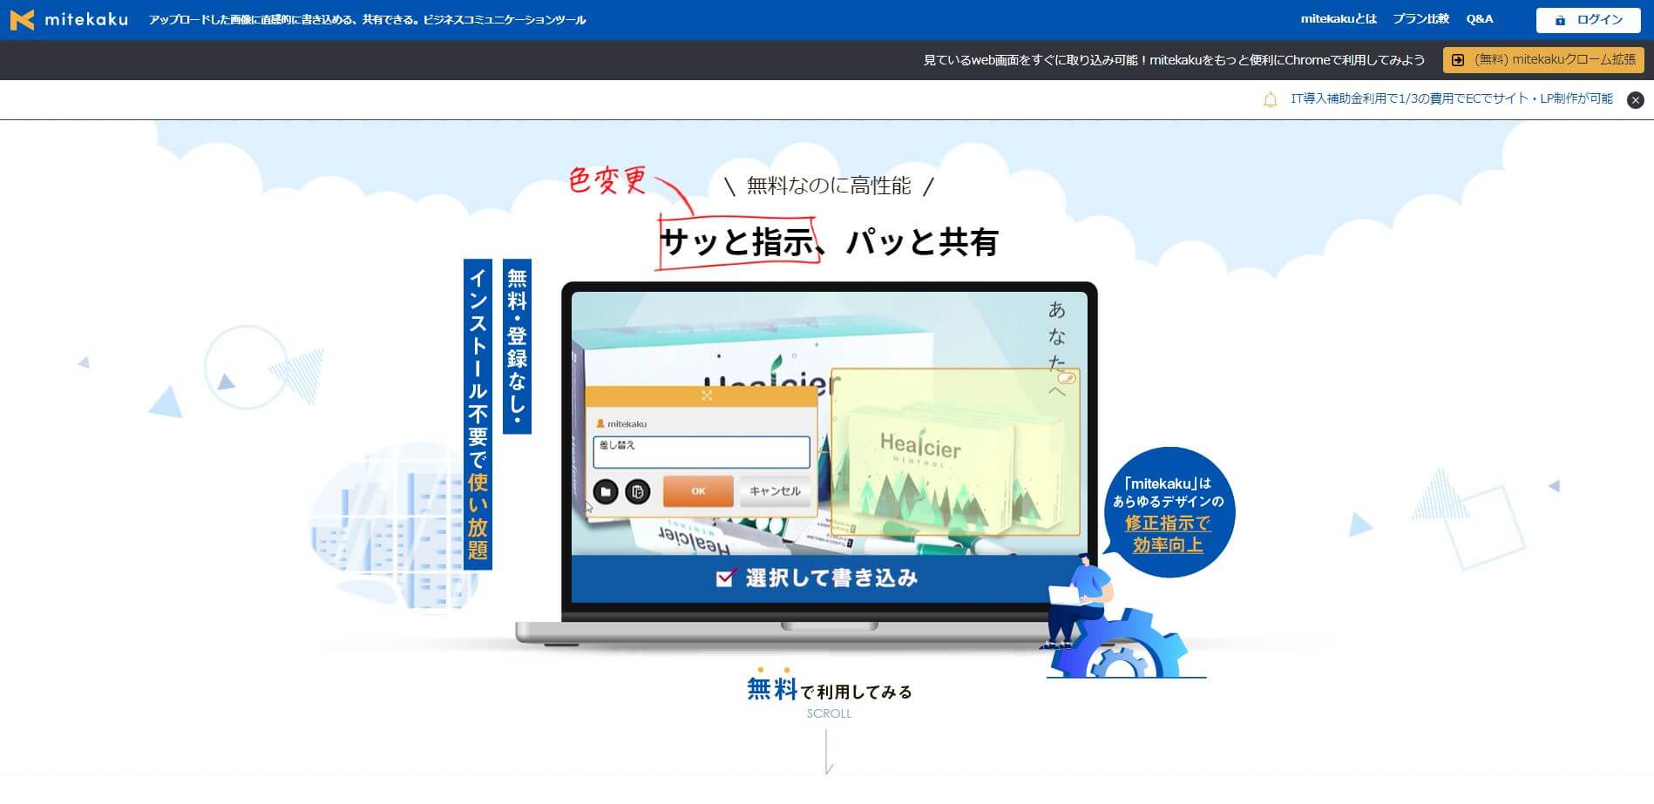Click the Chrome promo text in dark bar
Screen dimensions: 1654x804
pos(1174,60)
